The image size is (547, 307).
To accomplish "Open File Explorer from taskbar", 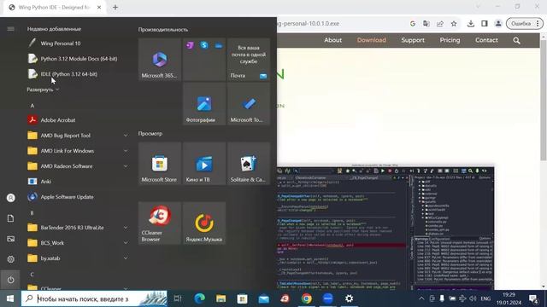I will click(x=221, y=298).
